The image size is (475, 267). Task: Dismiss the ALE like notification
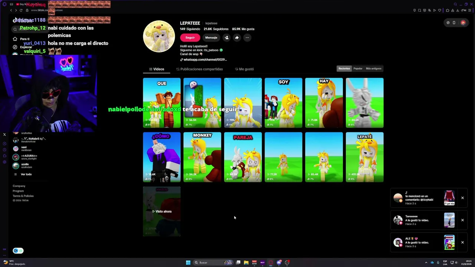click(x=462, y=243)
